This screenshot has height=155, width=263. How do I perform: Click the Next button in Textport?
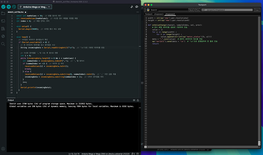tap(191, 10)
